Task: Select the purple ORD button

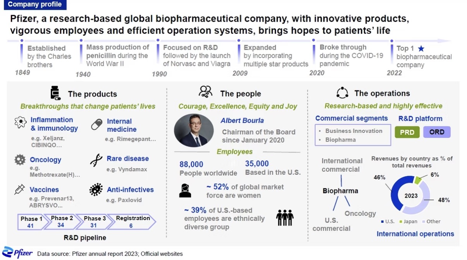Action: [x=437, y=132]
